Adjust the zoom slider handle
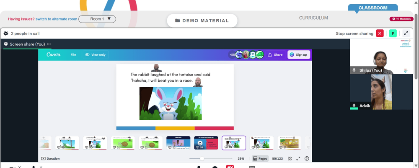The width and height of the screenshot is (419, 168). click(x=202, y=159)
